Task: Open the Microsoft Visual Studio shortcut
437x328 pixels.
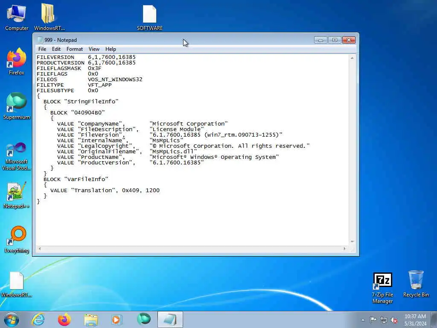Action: pyautogui.click(x=17, y=156)
